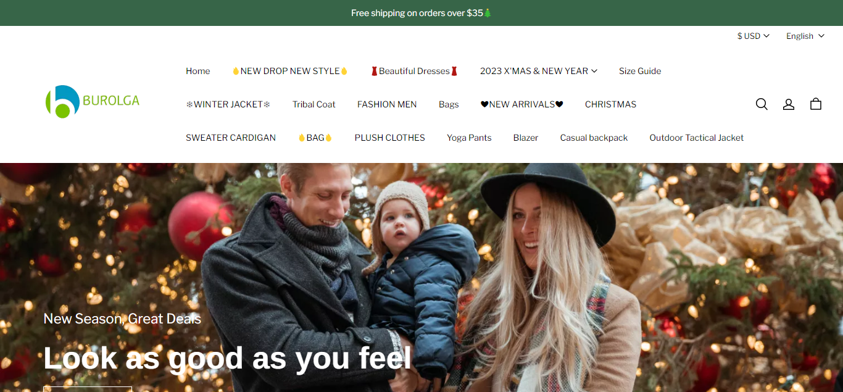Expand the English language selector

[805, 36]
